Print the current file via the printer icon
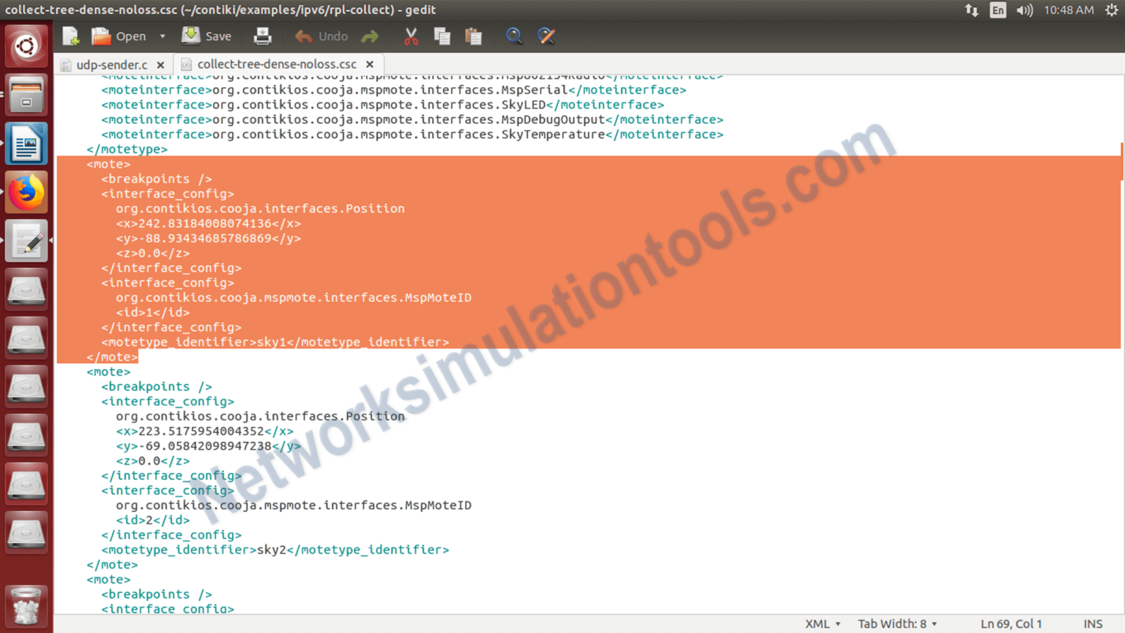The width and height of the screenshot is (1125, 633). click(x=262, y=35)
